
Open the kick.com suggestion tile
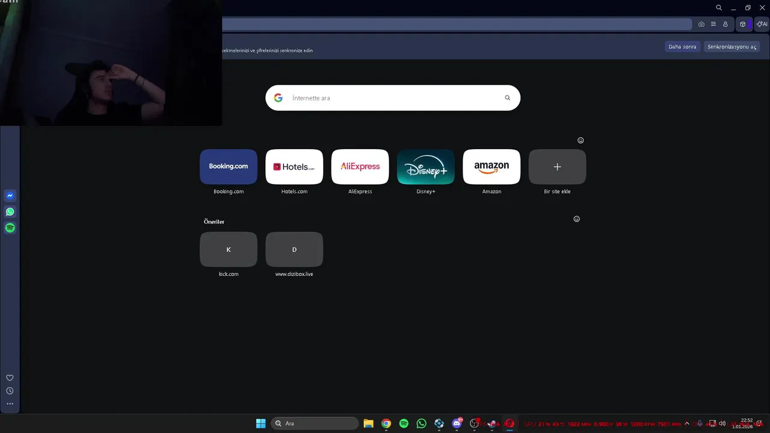pos(229,249)
